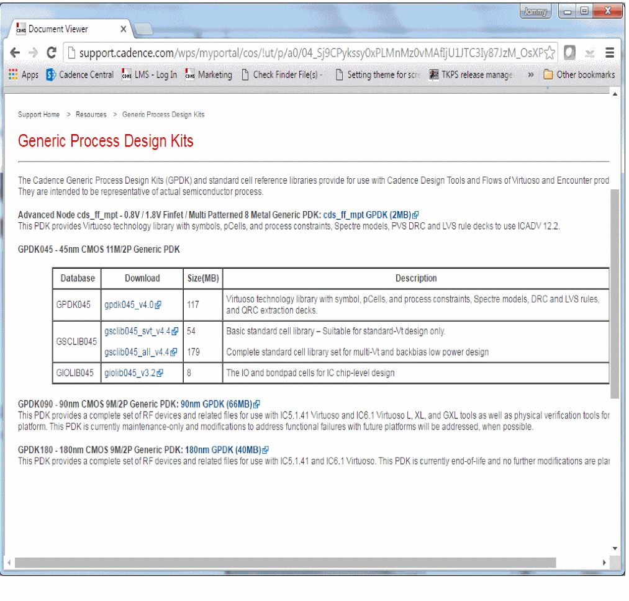Click the size value 117 cell
This screenshot has height=601, width=629.
pos(203,305)
